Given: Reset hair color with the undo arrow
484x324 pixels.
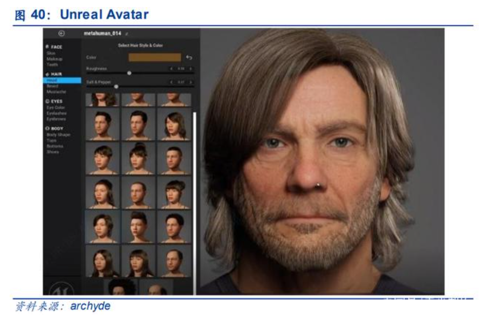Looking at the screenshot, I should click(x=189, y=57).
